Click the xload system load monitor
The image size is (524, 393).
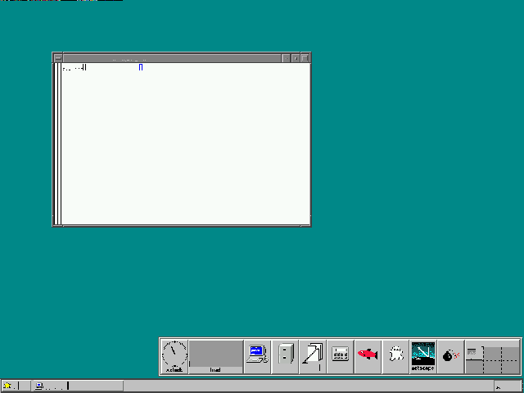[216, 355]
